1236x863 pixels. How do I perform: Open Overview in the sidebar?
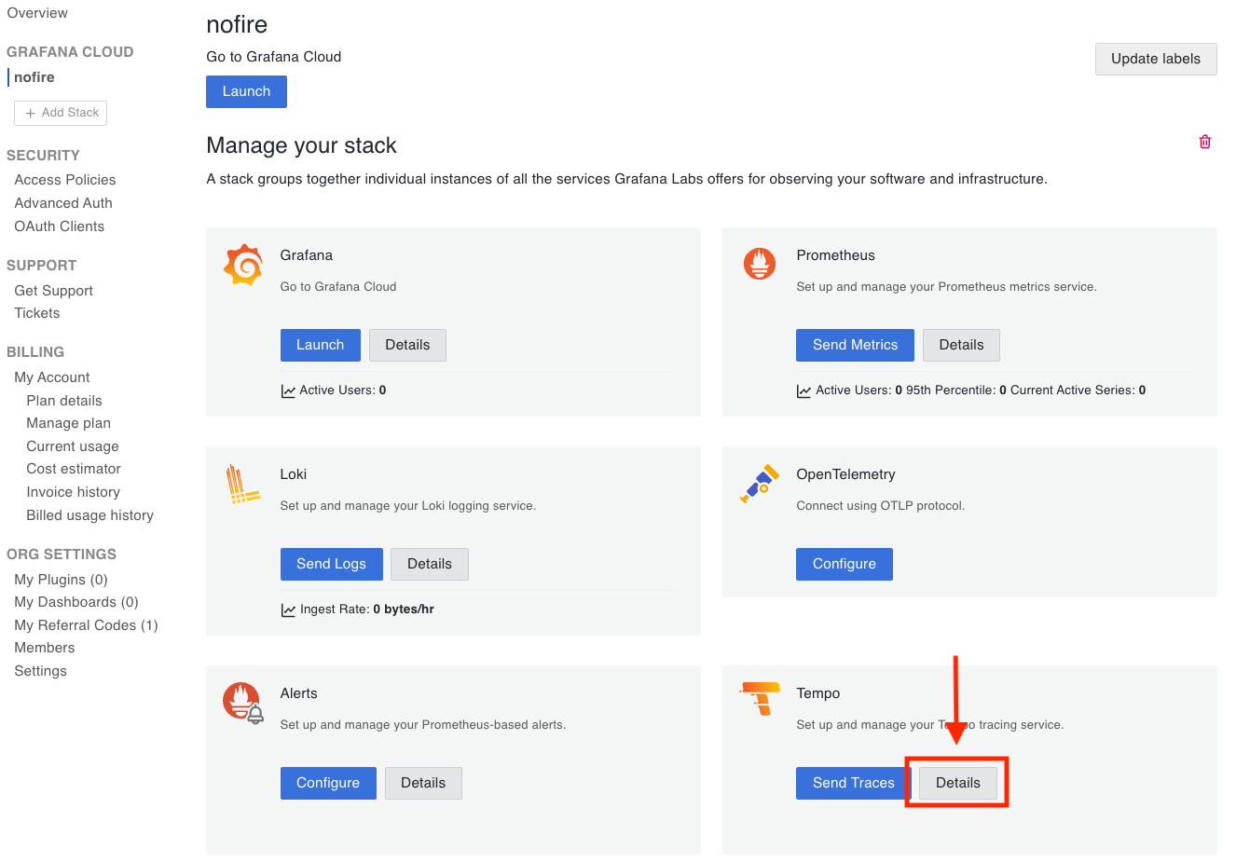37,13
